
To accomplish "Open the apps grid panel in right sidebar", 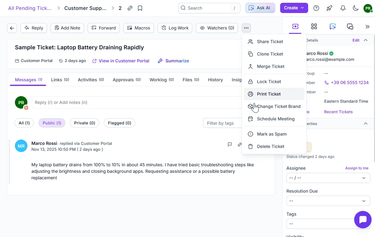I will point(314,27).
